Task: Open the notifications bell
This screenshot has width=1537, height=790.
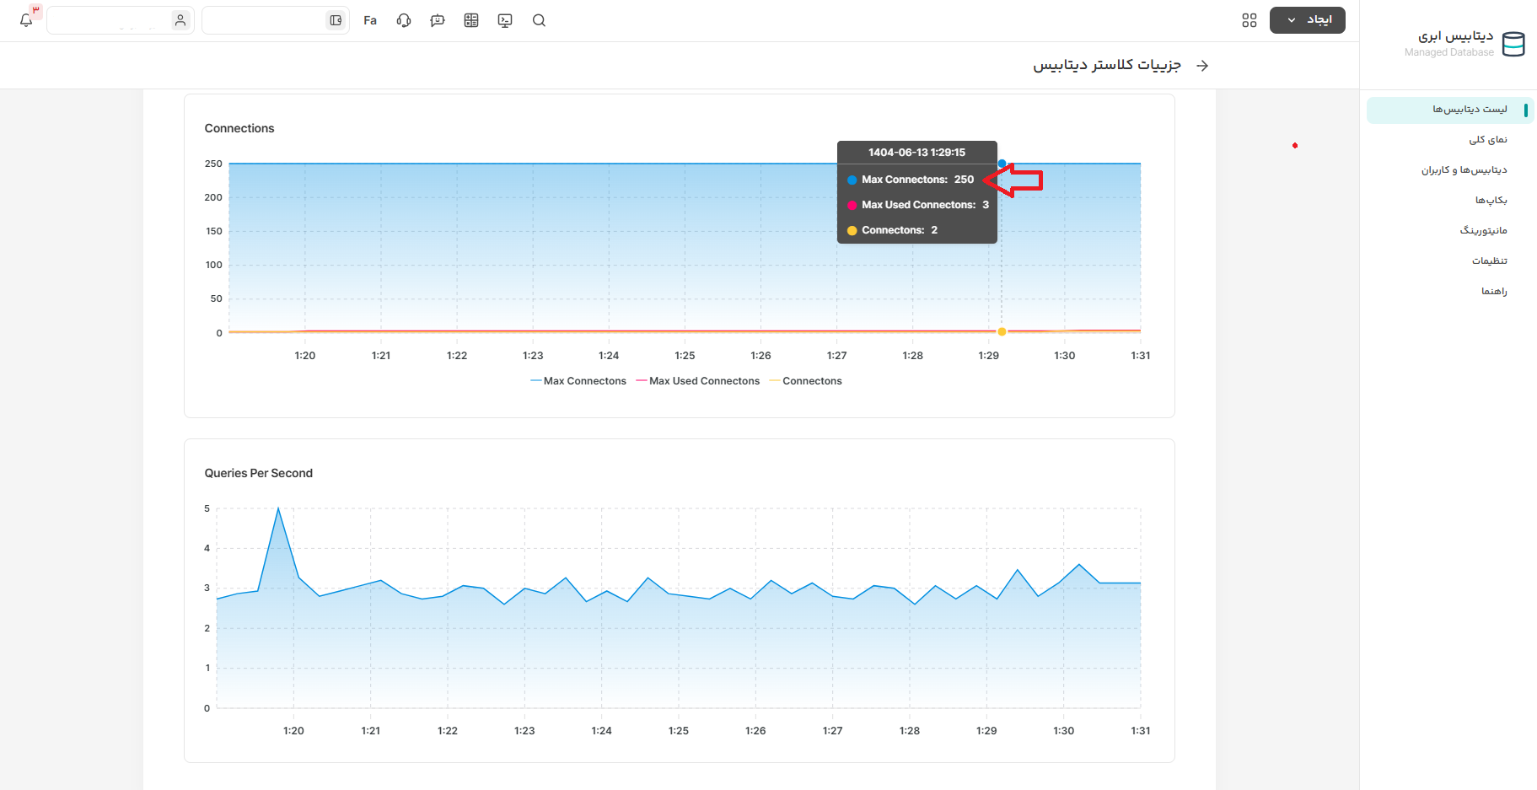Action: tap(26, 20)
